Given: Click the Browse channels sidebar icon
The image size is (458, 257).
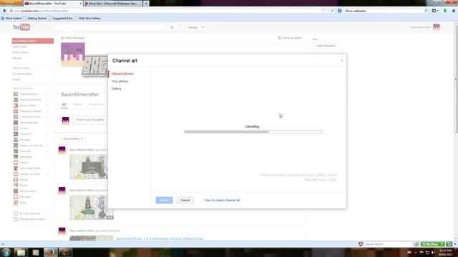Looking at the screenshot, I should (x=16, y=213).
